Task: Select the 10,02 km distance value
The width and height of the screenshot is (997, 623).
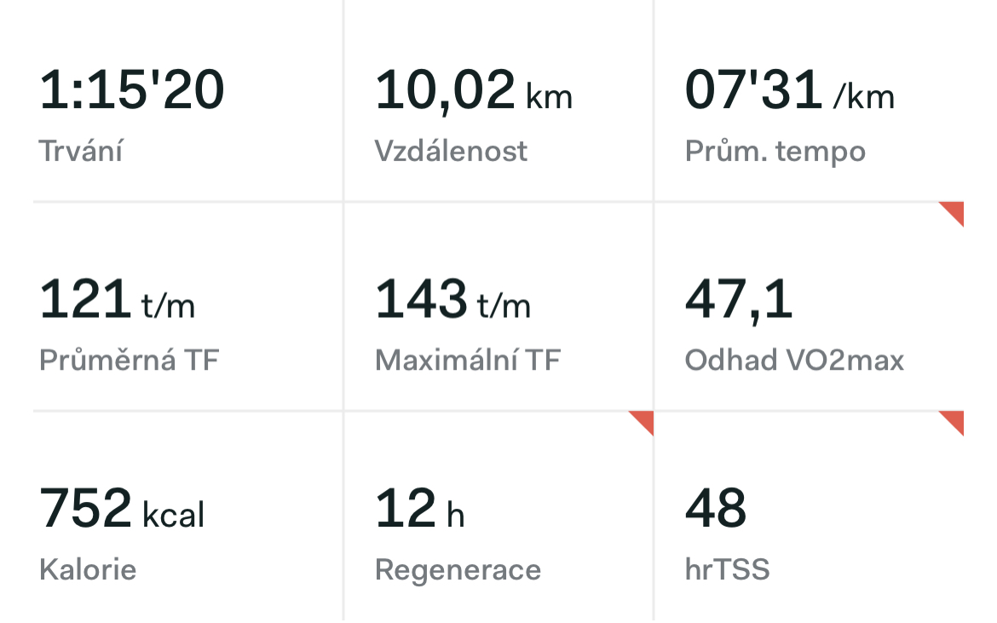Action: [x=474, y=91]
